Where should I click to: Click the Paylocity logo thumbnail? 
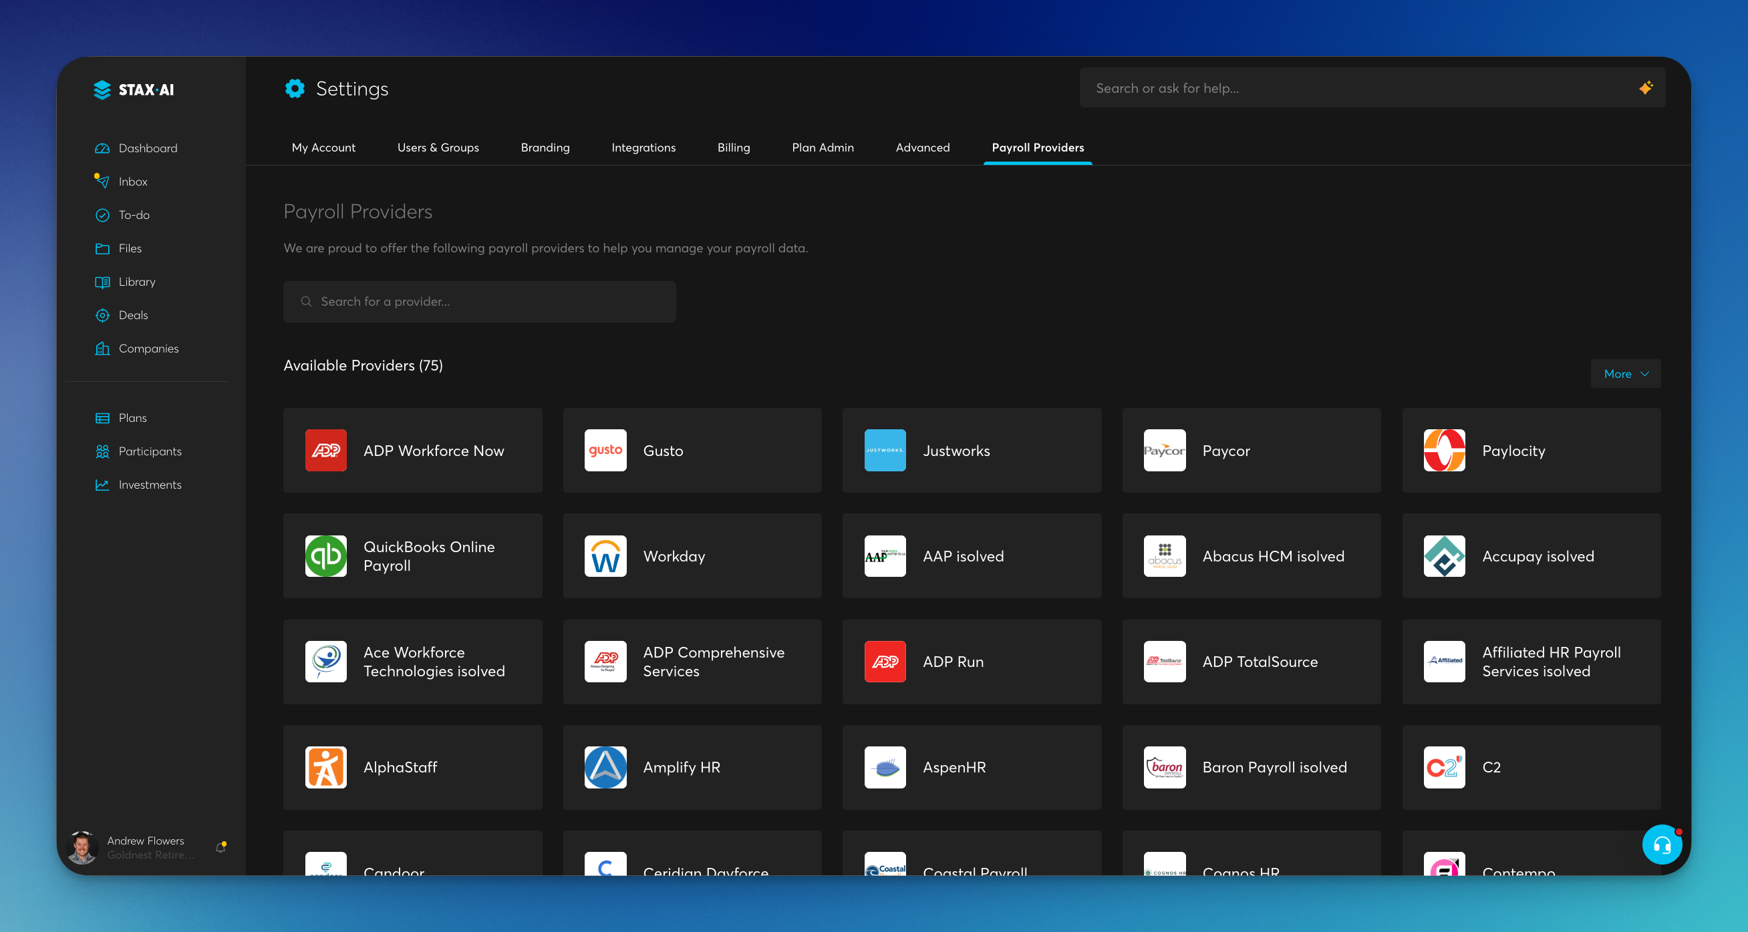(1443, 451)
